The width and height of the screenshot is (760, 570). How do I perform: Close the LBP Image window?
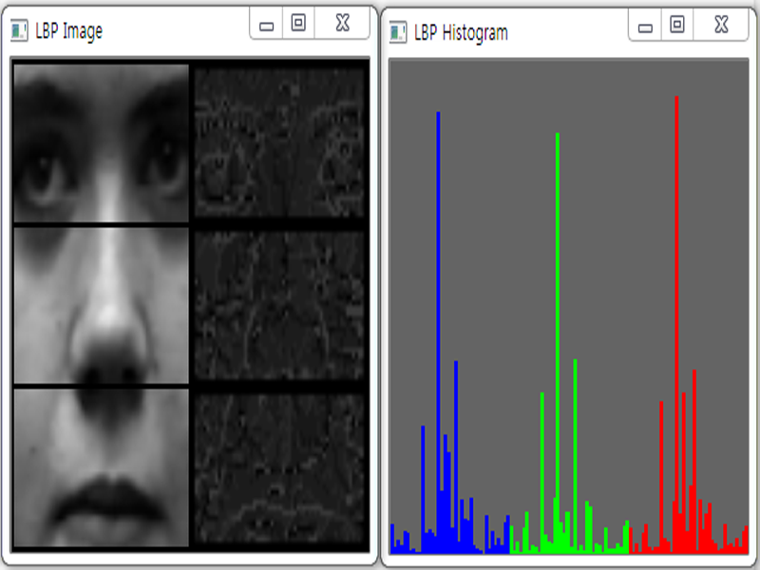pos(343,23)
